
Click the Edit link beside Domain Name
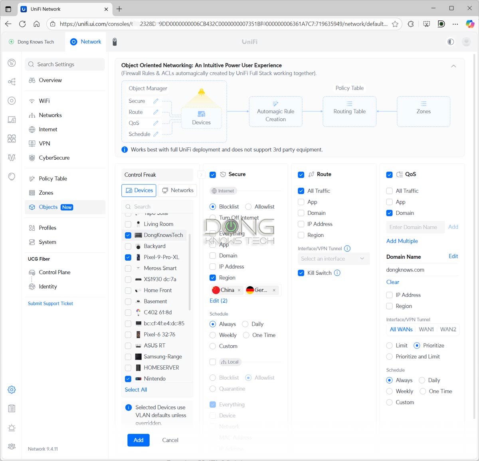click(x=453, y=256)
